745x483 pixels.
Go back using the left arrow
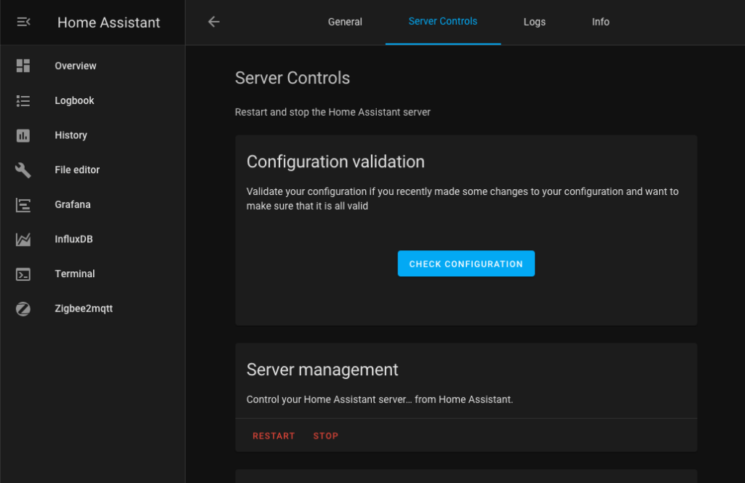pyautogui.click(x=214, y=22)
